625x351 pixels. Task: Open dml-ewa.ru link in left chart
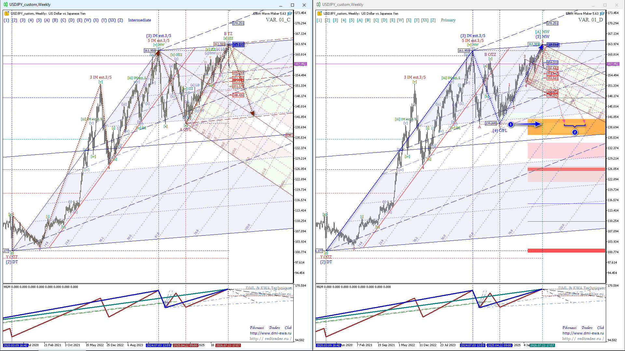[x=271, y=333]
